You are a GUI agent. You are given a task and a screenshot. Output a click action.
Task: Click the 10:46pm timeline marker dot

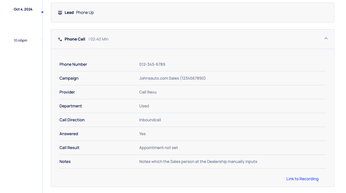(x=42, y=39)
